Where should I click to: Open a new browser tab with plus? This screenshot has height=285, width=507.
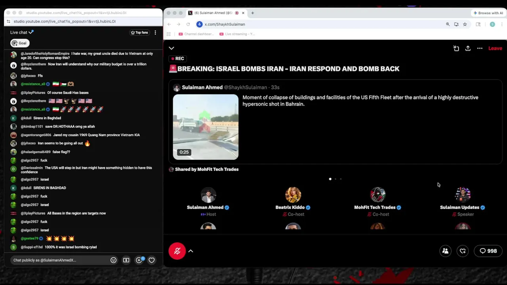pos(252,13)
